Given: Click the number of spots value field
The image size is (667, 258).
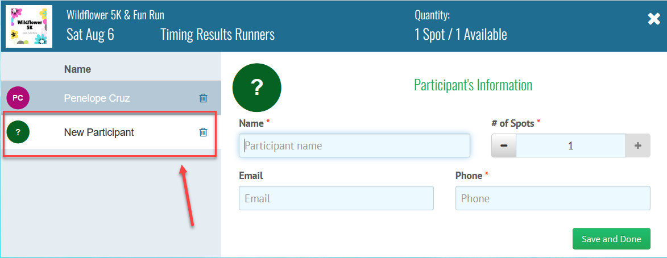Looking at the screenshot, I should (x=570, y=145).
